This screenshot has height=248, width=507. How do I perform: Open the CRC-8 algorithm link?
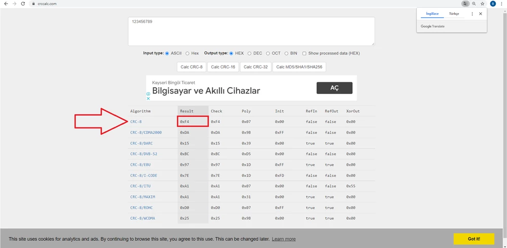pos(136,122)
